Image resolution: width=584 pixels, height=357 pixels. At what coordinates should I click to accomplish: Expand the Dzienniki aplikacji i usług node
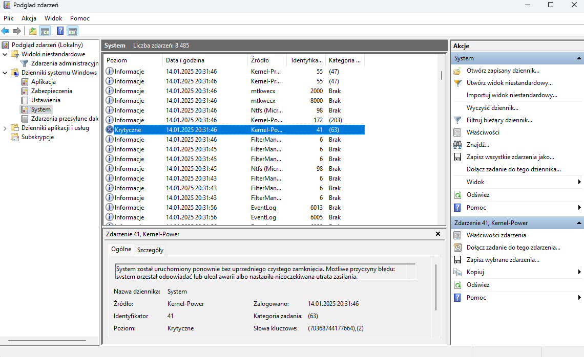click(x=5, y=128)
